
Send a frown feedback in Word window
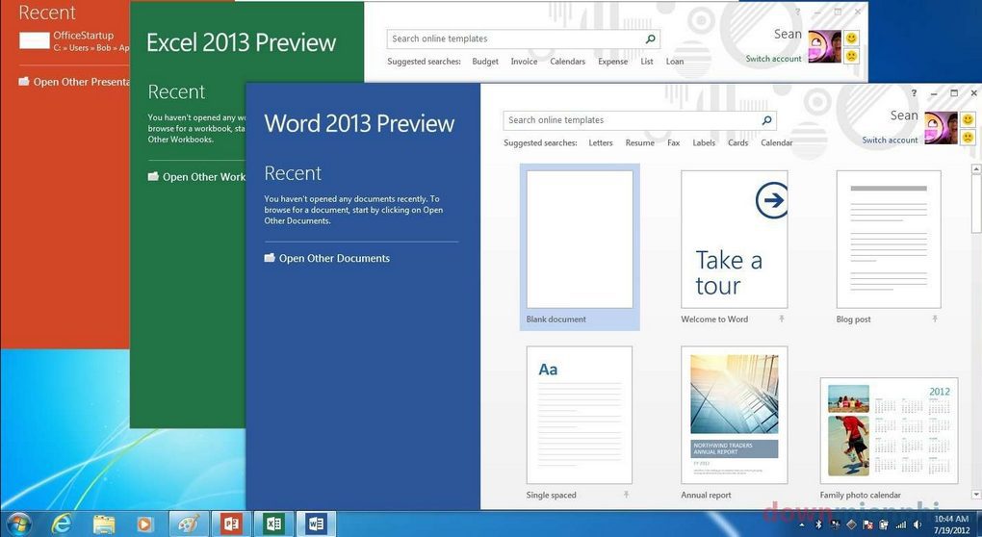968,137
